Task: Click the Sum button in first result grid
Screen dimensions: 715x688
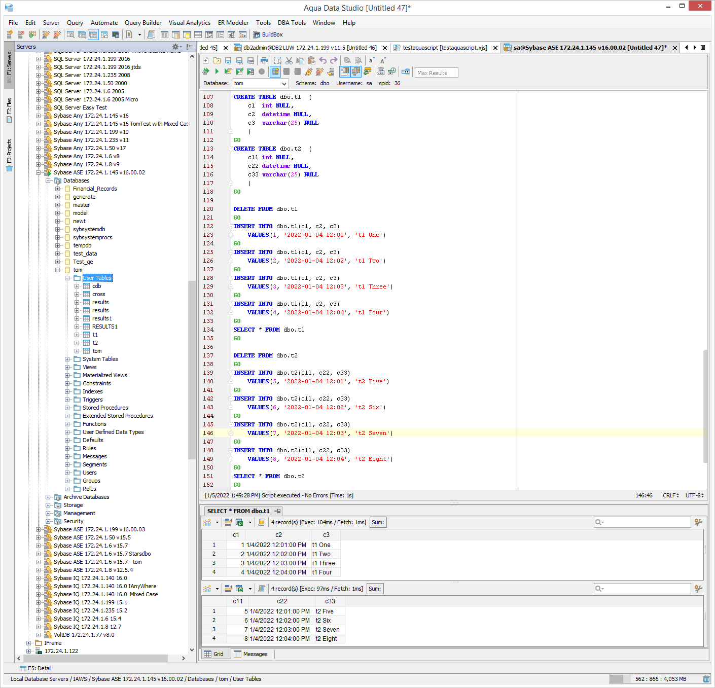Action: click(378, 522)
